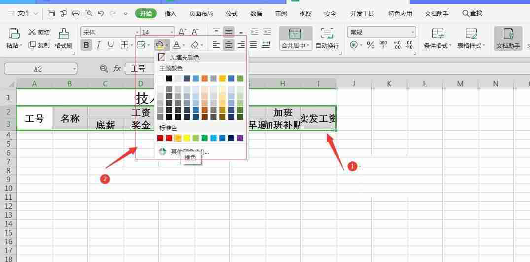Screen dimensions: 530x262
Task: Click the Distributed alignment icon
Action: (x=266, y=44)
